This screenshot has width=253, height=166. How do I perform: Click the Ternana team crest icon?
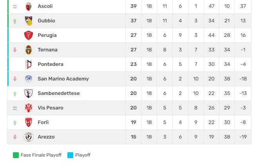point(29,50)
